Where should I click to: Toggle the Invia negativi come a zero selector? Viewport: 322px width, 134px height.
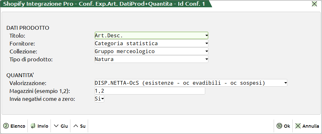99,99
